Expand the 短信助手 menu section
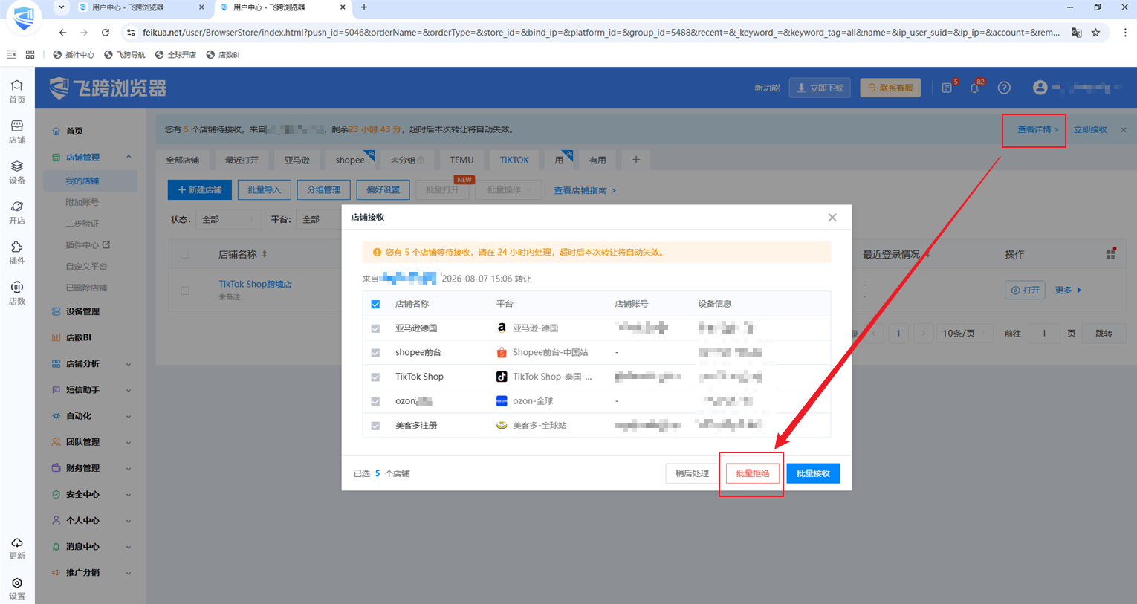The image size is (1137, 604). (x=129, y=390)
